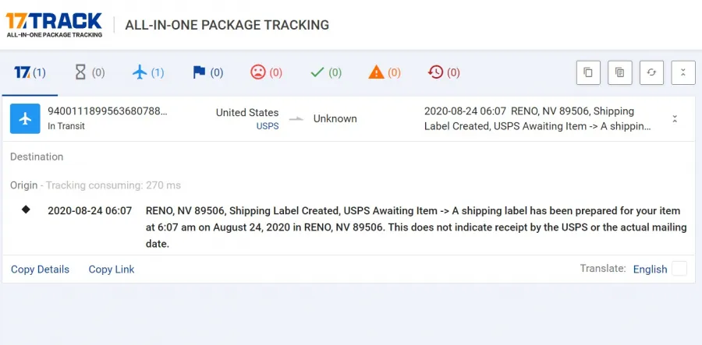Open the hourglass Not Found filter tab
The image size is (702, 345).
pyautogui.click(x=90, y=72)
